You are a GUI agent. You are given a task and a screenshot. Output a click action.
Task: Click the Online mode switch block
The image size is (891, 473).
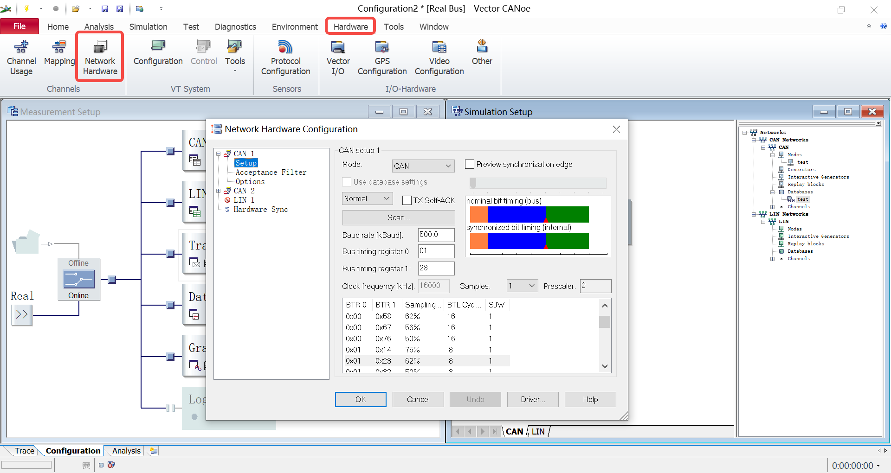click(x=78, y=280)
